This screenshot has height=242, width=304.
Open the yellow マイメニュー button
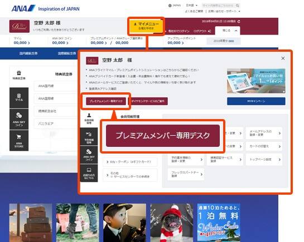146,26
